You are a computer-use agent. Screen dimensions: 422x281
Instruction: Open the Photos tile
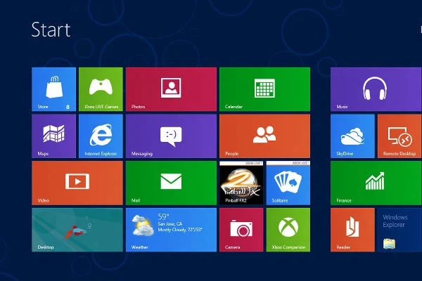171,89
